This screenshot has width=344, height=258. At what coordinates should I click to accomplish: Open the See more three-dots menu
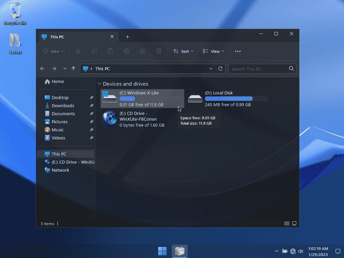[x=238, y=51]
